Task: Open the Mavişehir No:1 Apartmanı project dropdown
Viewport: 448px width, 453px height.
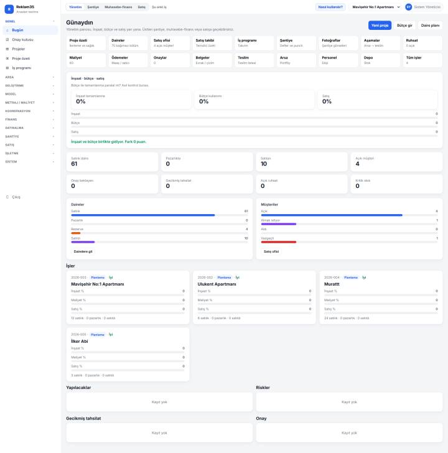Action: 376,7
